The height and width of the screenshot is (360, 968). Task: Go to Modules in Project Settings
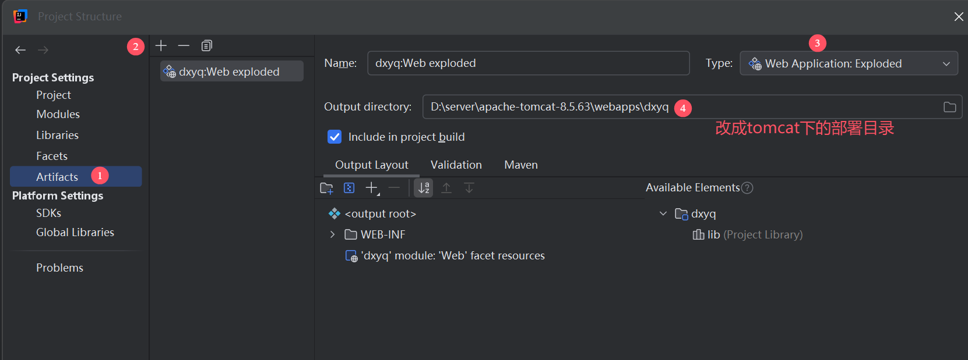[58, 114]
